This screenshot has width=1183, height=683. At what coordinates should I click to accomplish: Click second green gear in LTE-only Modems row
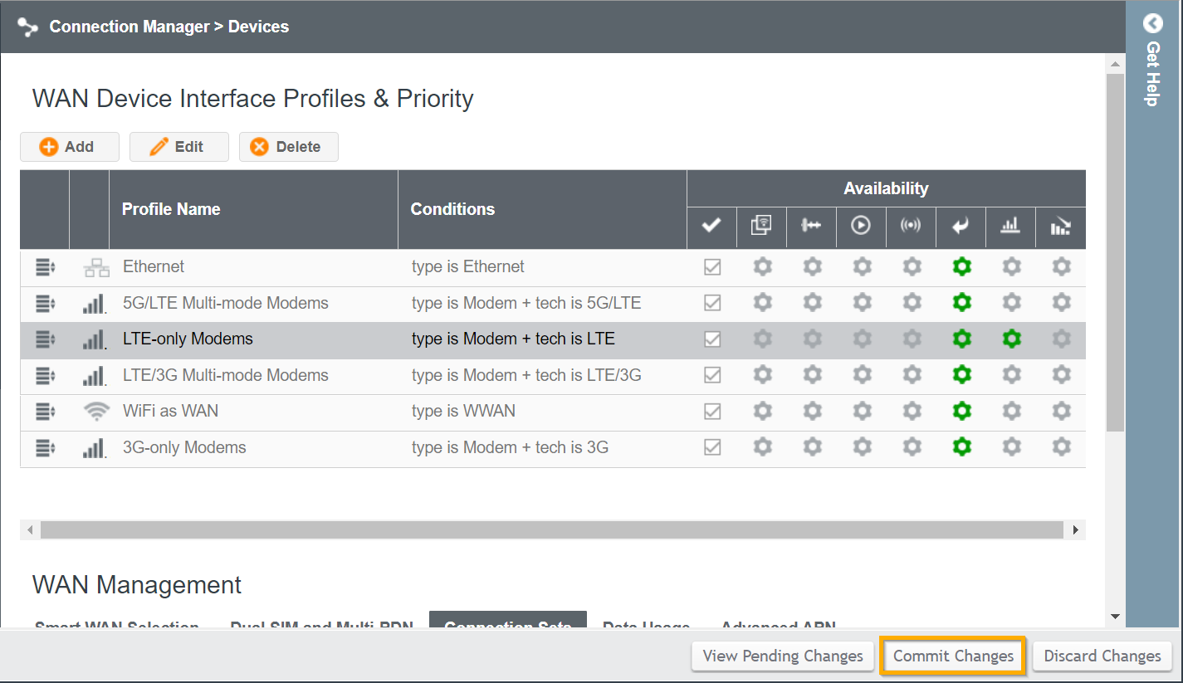click(x=1011, y=339)
